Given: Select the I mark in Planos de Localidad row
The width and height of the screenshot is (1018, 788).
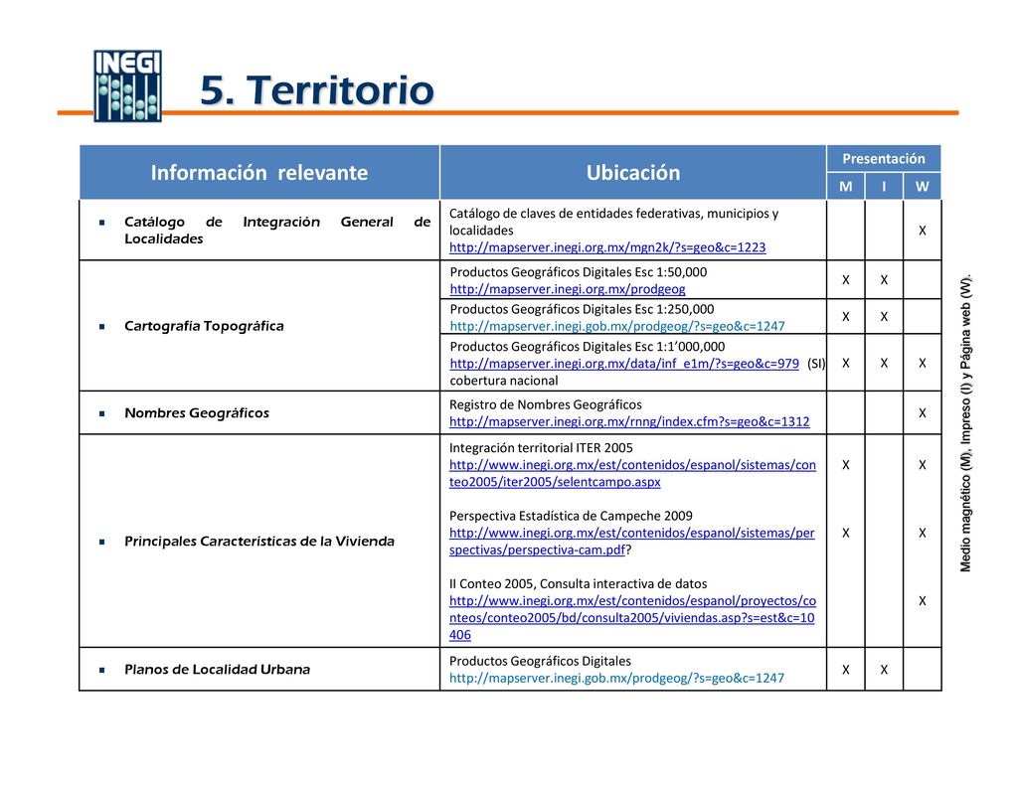Looking at the screenshot, I should click(x=884, y=670).
